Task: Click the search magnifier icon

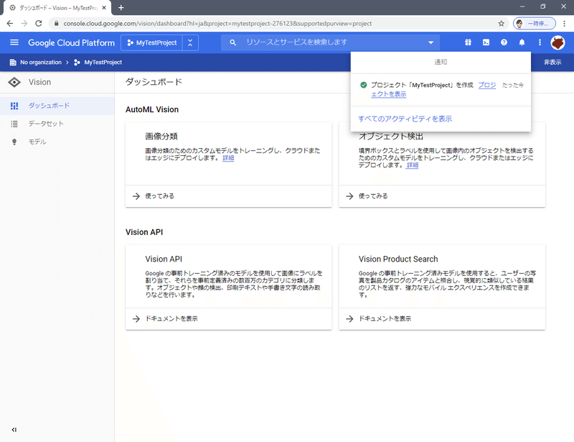Action: click(x=232, y=42)
